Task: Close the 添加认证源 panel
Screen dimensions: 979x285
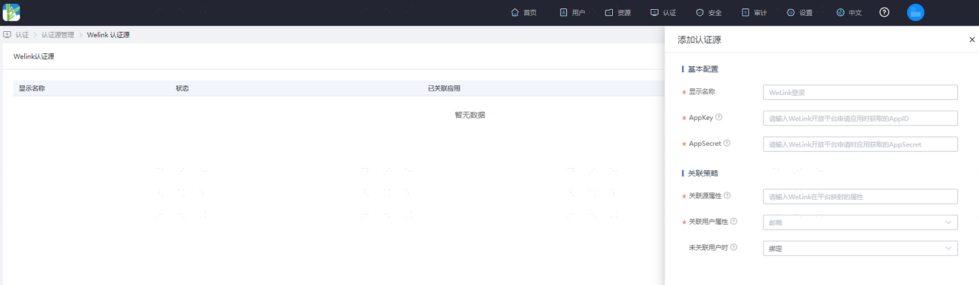Action: pos(972,40)
